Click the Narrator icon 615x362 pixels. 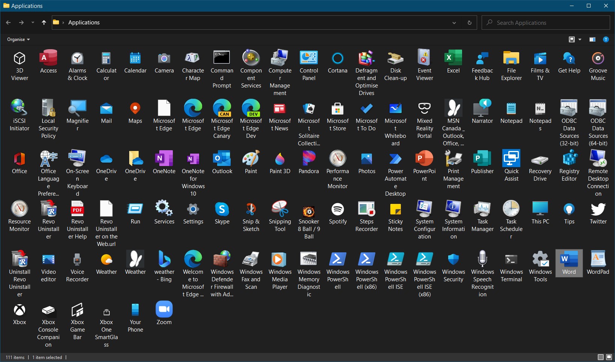482,109
